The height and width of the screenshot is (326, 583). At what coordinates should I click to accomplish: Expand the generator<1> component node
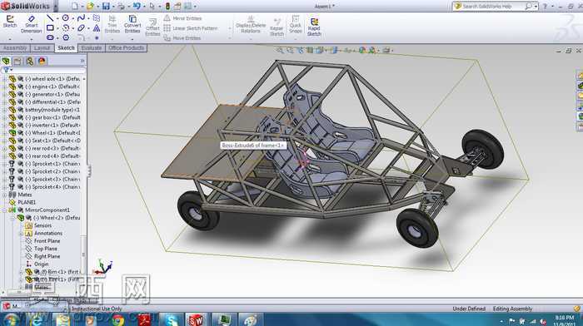coord(4,94)
